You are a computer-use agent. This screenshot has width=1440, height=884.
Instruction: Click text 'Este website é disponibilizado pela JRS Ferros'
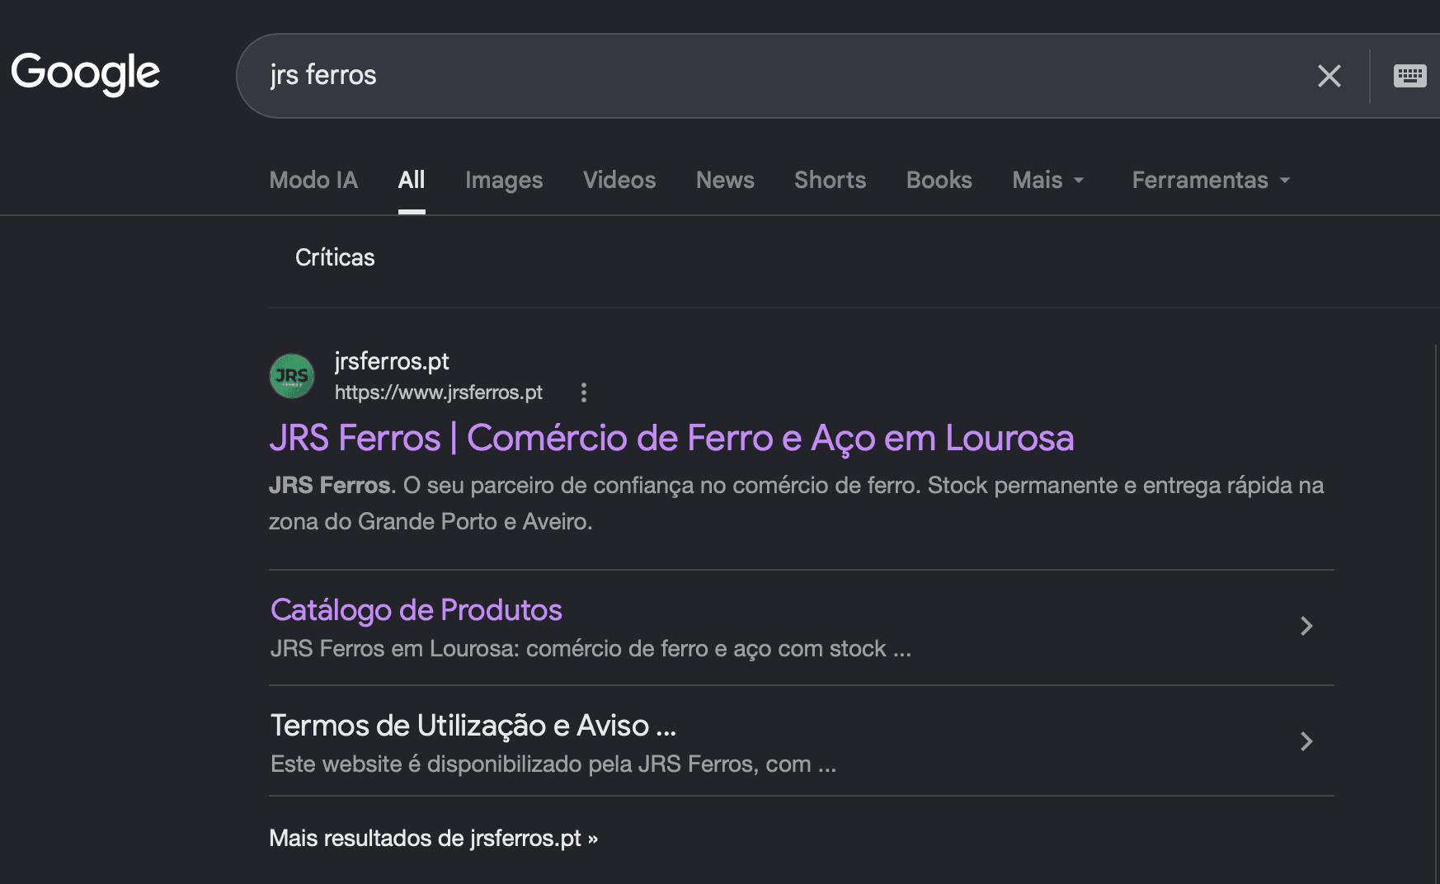pos(514,764)
